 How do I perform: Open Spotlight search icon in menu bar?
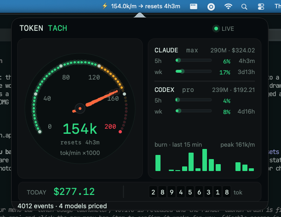tap(244, 7)
